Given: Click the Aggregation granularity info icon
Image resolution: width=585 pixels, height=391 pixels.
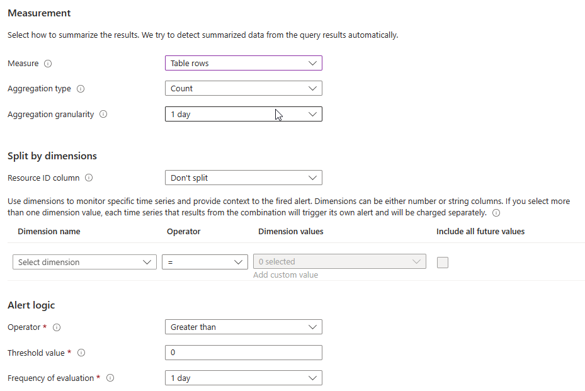Looking at the screenshot, I should click(x=102, y=114).
